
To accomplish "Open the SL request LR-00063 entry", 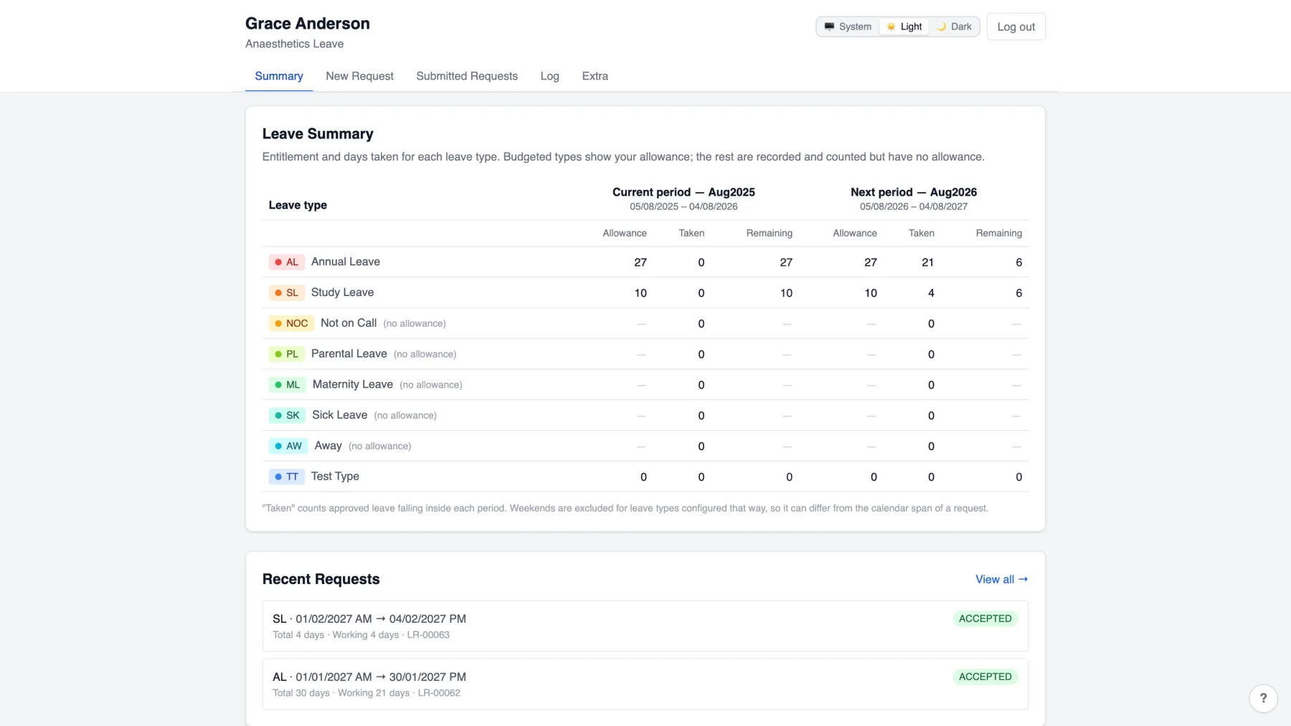I will pyautogui.click(x=645, y=626).
